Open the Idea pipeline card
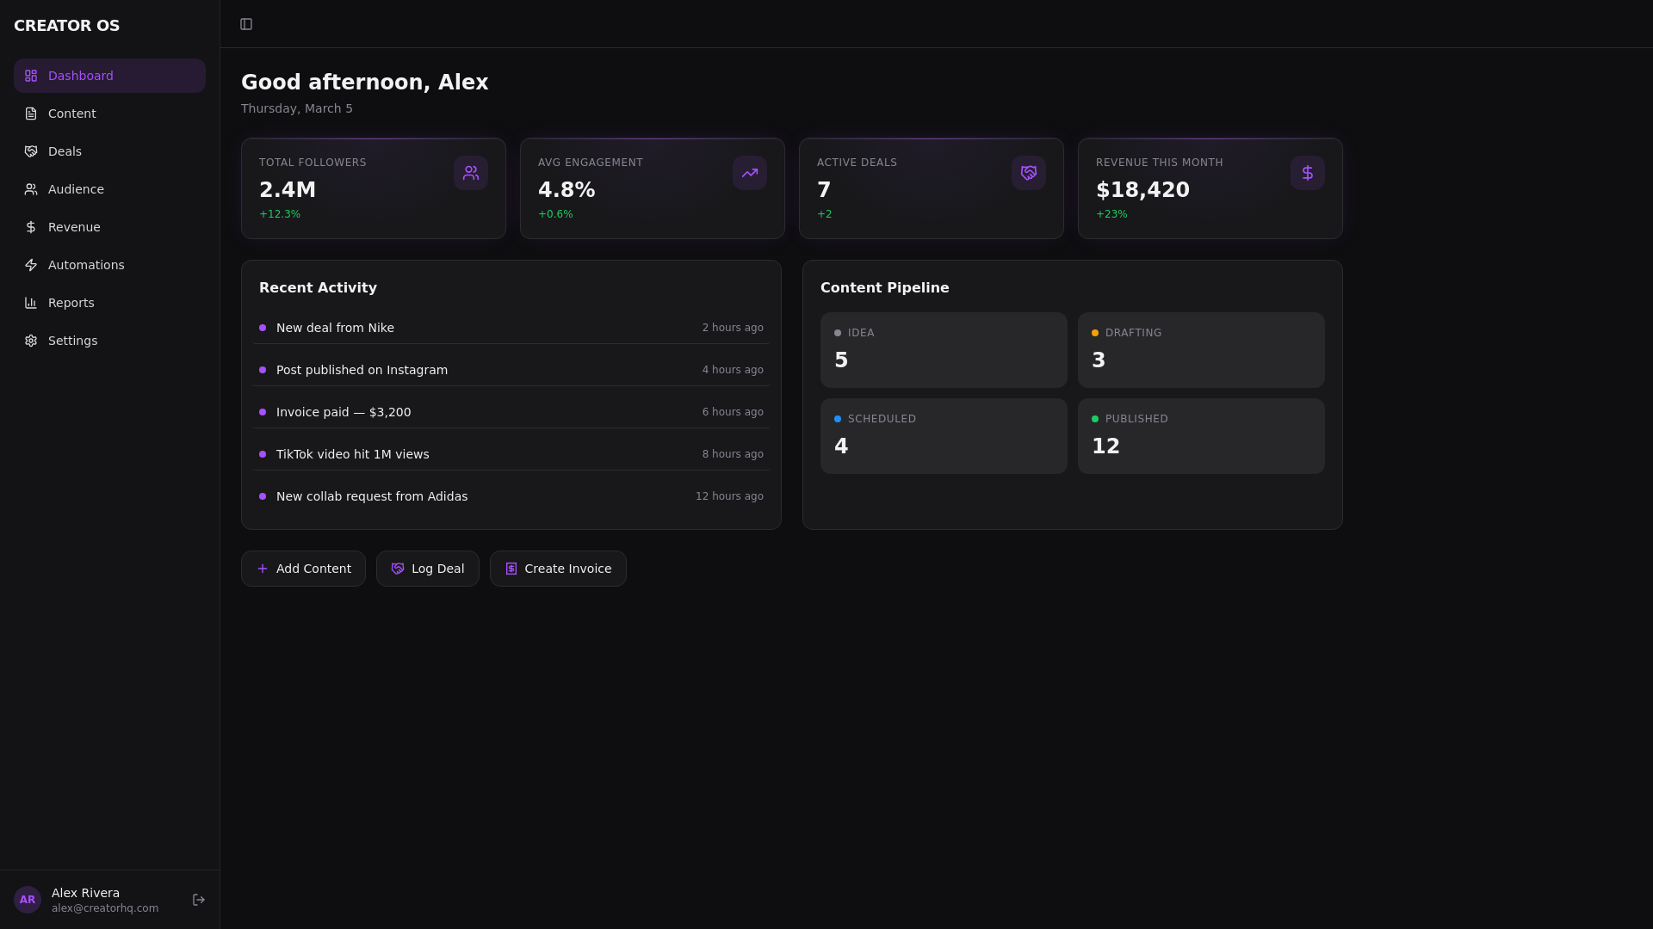This screenshot has height=929, width=1653. pyautogui.click(x=944, y=350)
